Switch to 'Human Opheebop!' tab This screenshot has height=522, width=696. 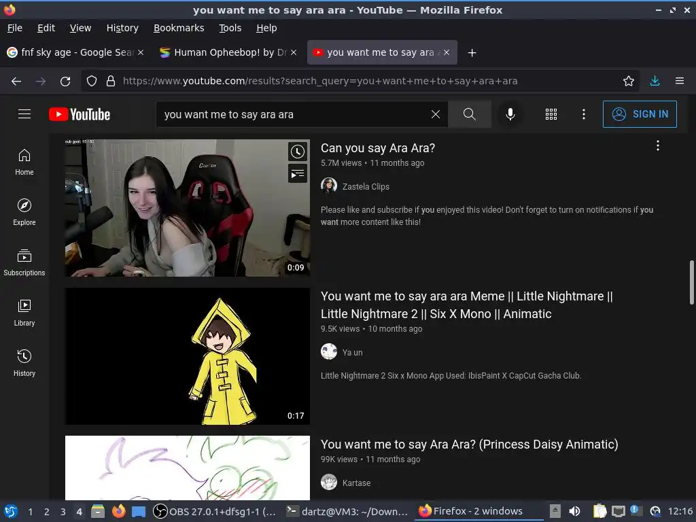coord(228,52)
